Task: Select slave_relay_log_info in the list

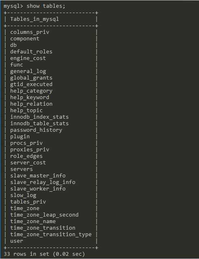Action: 43,182
